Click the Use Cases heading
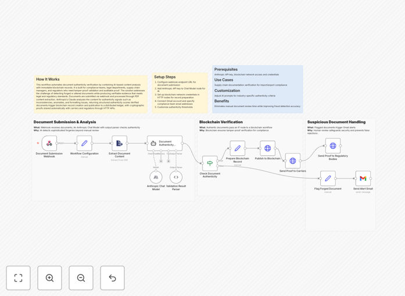 click(224, 80)
